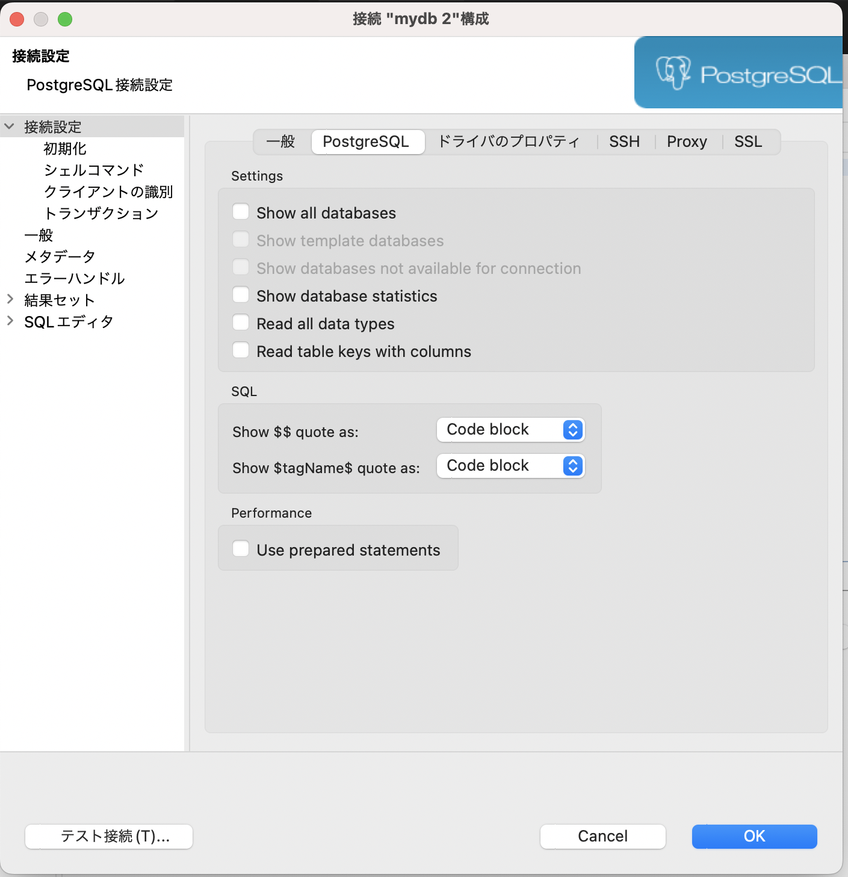The image size is (848, 877).
Task: Expand the SQLエディタ tree item
Action: tap(9, 321)
